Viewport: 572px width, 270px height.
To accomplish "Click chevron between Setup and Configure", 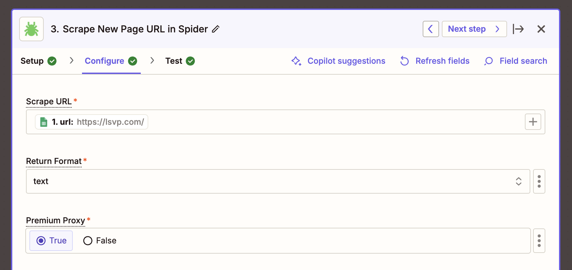I will point(71,61).
